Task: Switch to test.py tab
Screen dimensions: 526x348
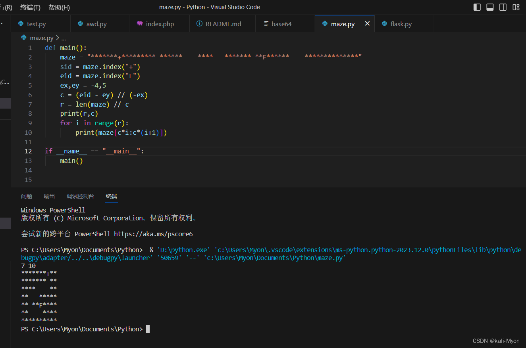Action: pos(40,24)
